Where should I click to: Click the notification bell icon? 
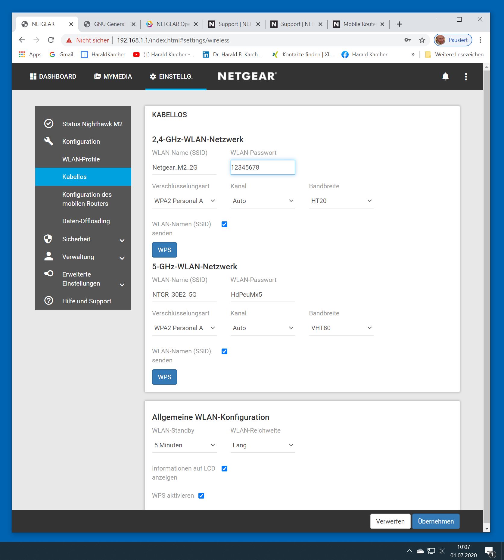tap(445, 77)
